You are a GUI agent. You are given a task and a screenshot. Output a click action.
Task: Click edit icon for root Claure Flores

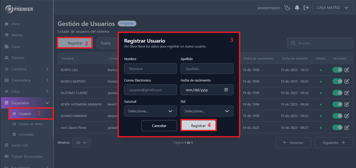(347, 128)
